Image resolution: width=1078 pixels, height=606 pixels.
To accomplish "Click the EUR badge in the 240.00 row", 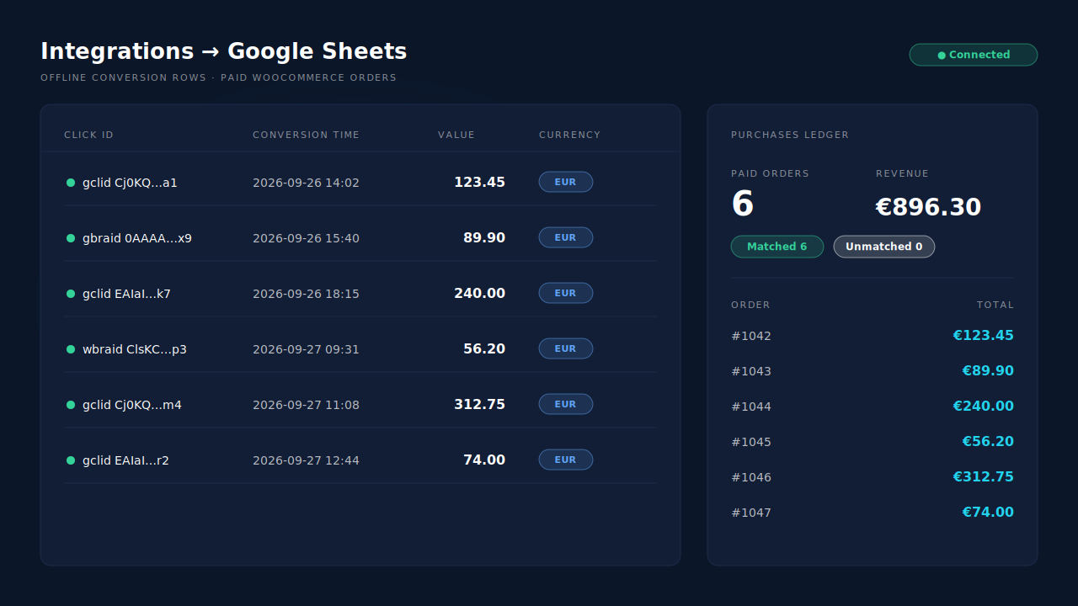I will tap(566, 293).
